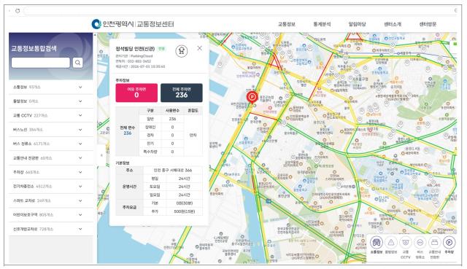This screenshot has width=467, height=269.
Task: Toggle the 버스 정류소 layer icon
Action: 420,243
